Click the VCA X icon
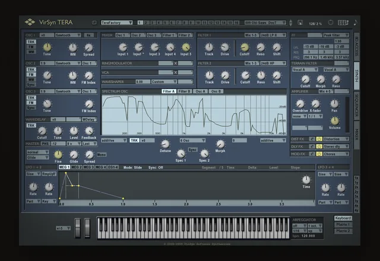380x261 pixels. tap(176, 72)
